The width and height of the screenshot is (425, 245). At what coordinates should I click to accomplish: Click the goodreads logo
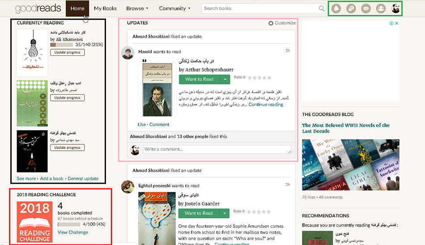coord(38,8)
